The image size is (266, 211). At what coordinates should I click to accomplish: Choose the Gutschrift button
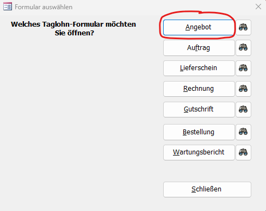(x=199, y=109)
